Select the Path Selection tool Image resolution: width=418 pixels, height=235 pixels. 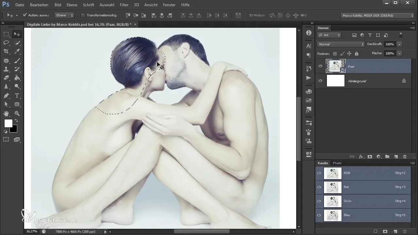[6, 104]
